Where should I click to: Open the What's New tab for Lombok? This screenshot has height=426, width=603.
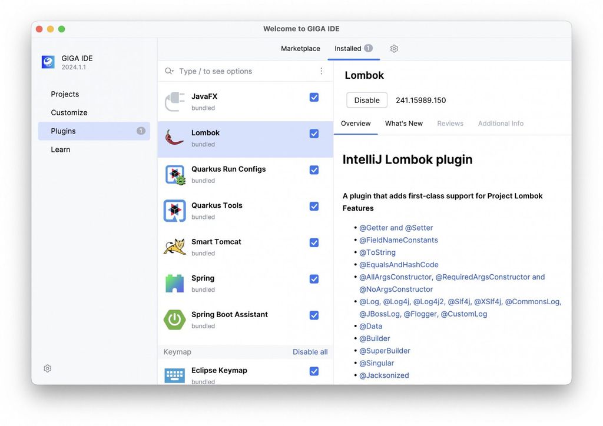click(x=404, y=123)
